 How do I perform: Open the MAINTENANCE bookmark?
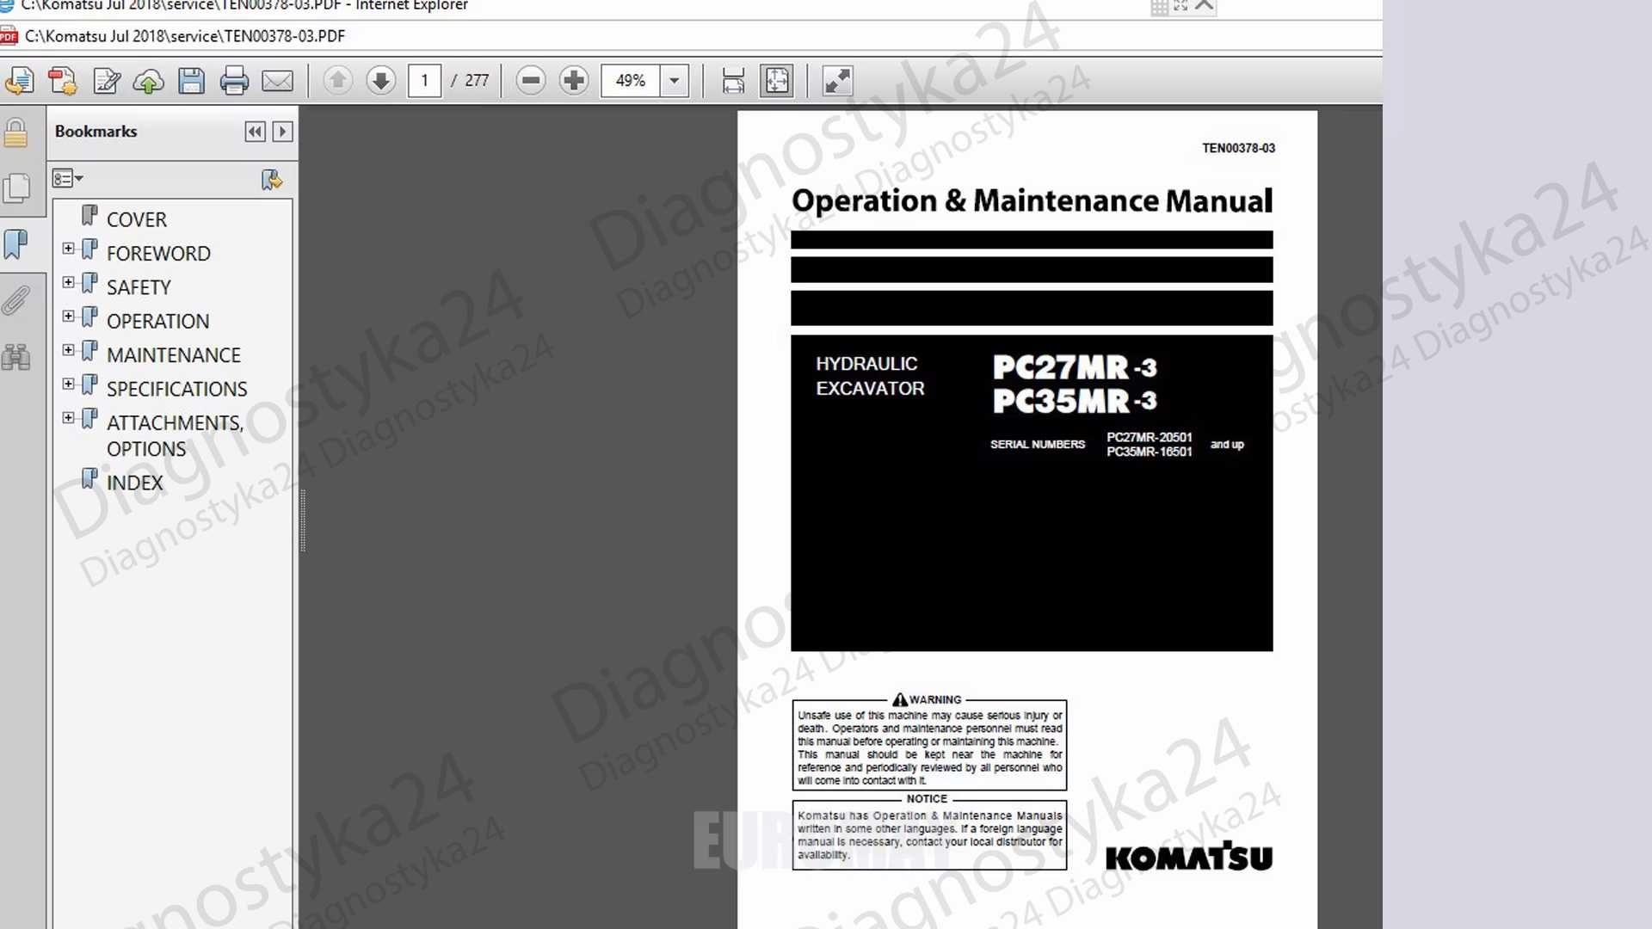click(x=174, y=355)
